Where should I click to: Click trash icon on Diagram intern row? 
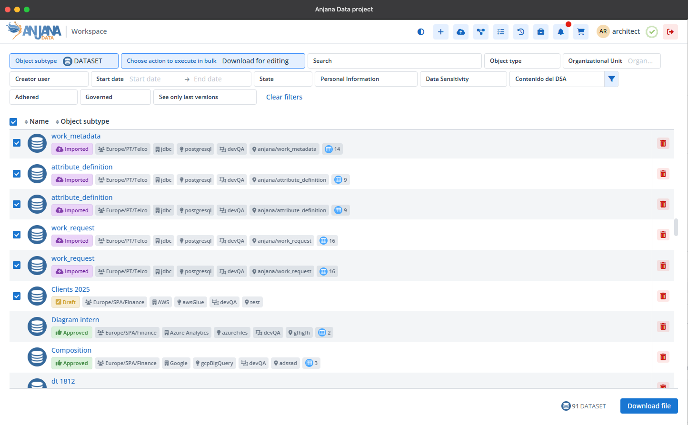(x=663, y=326)
